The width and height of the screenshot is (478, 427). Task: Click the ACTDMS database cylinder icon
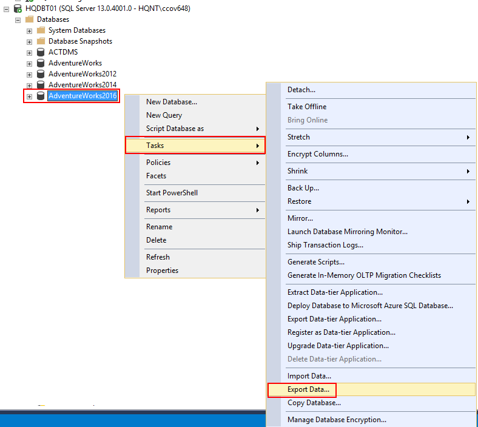[41, 52]
